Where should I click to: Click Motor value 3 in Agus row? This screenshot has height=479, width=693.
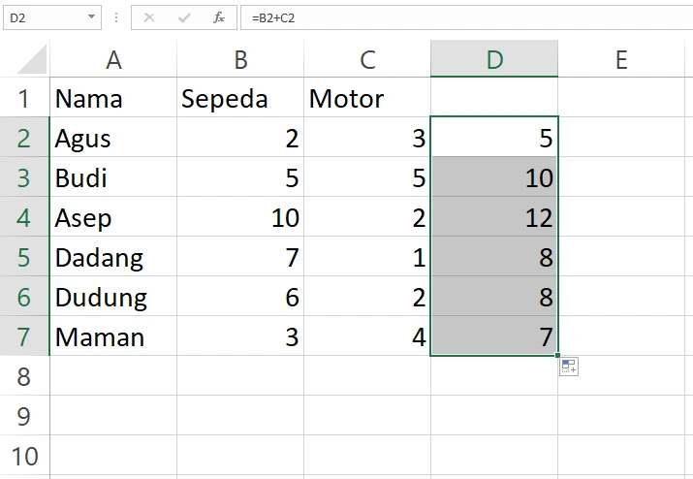click(367, 138)
